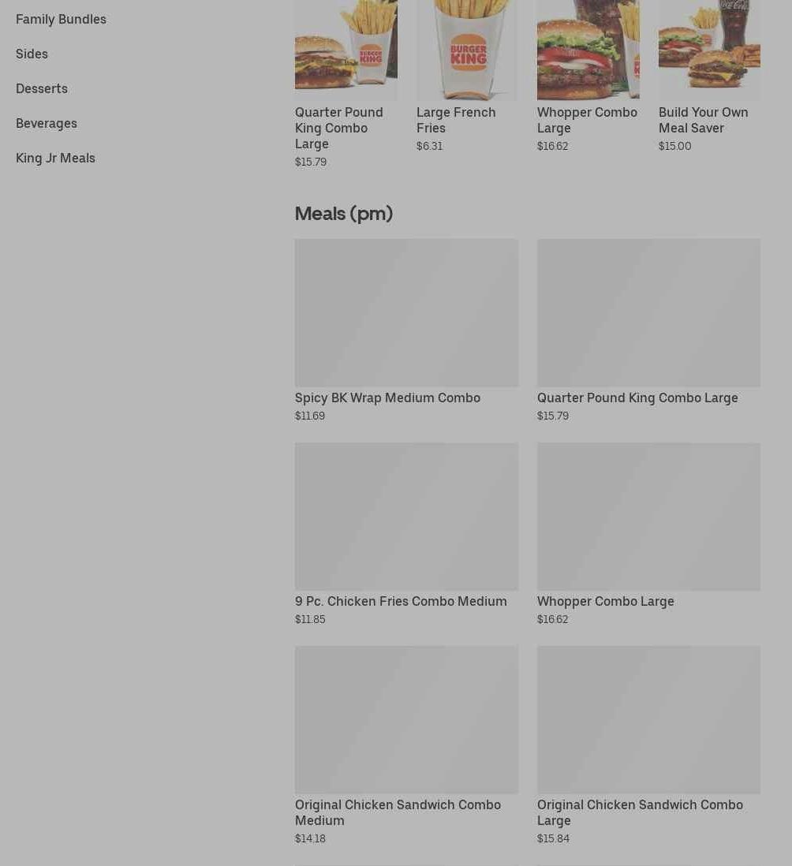Open Beverages in the sidebar
The image size is (792, 866).
[x=47, y=124]
